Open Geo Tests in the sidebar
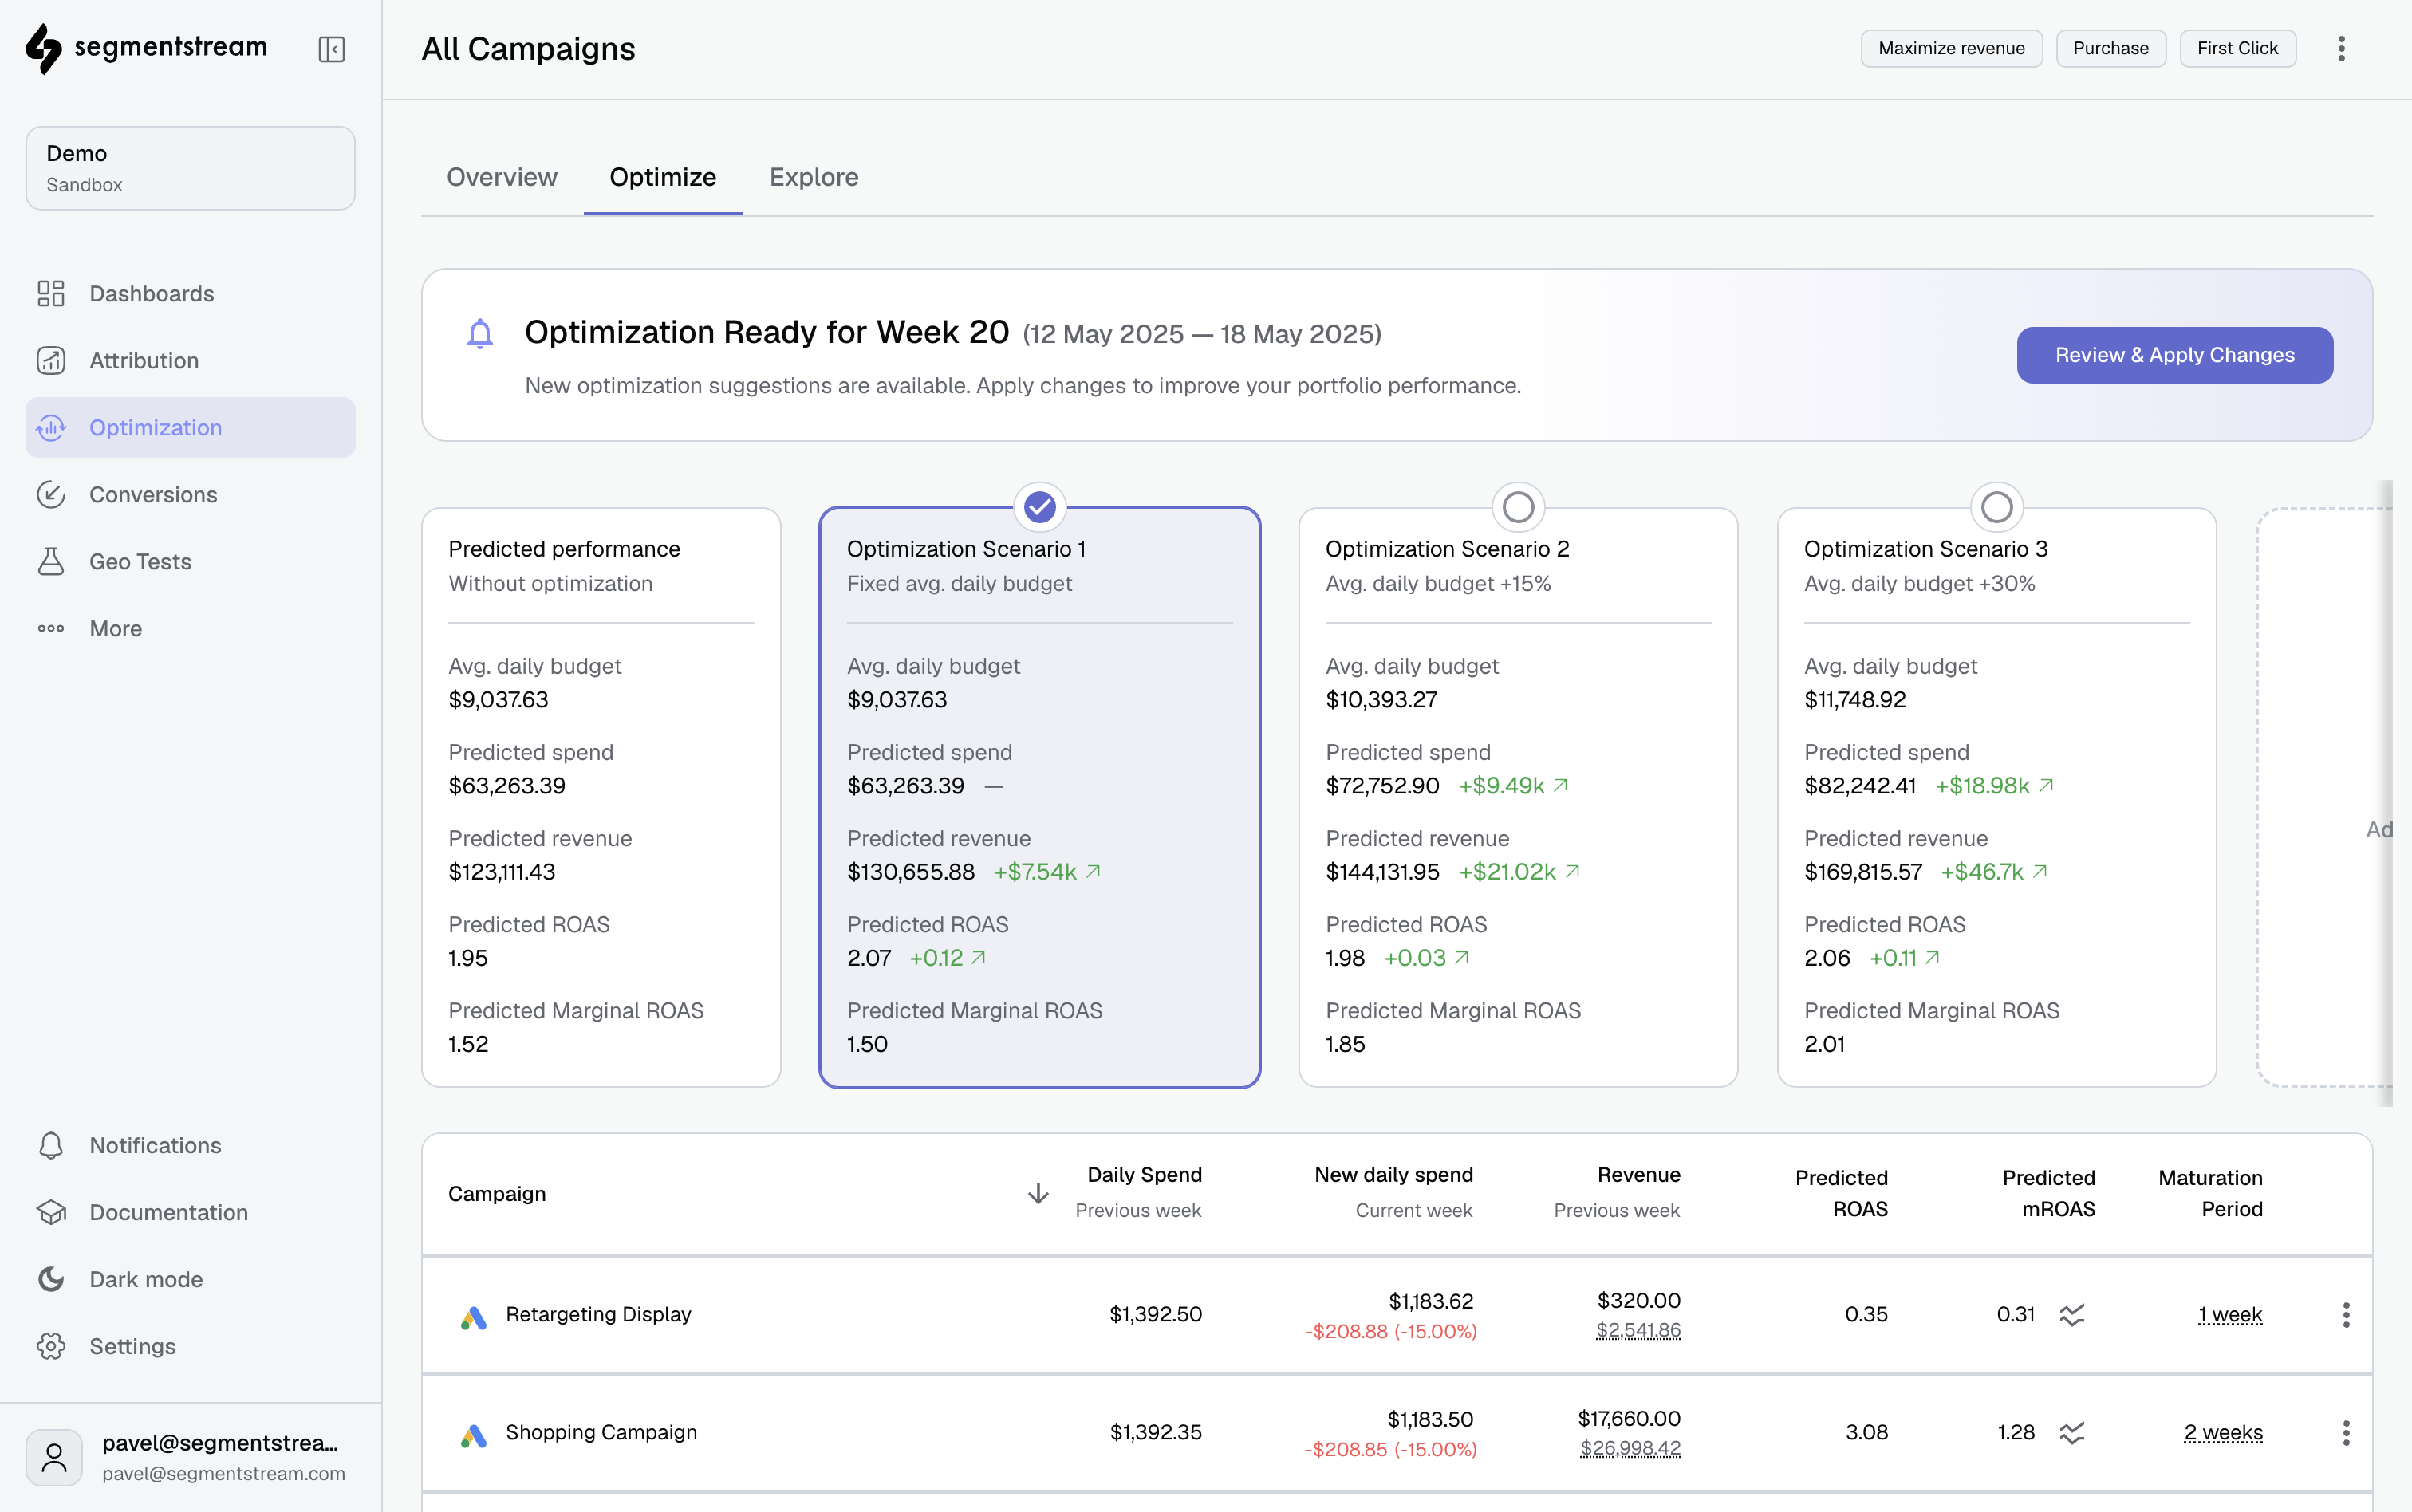The image size is (2412, 1512). click(190, 561)
